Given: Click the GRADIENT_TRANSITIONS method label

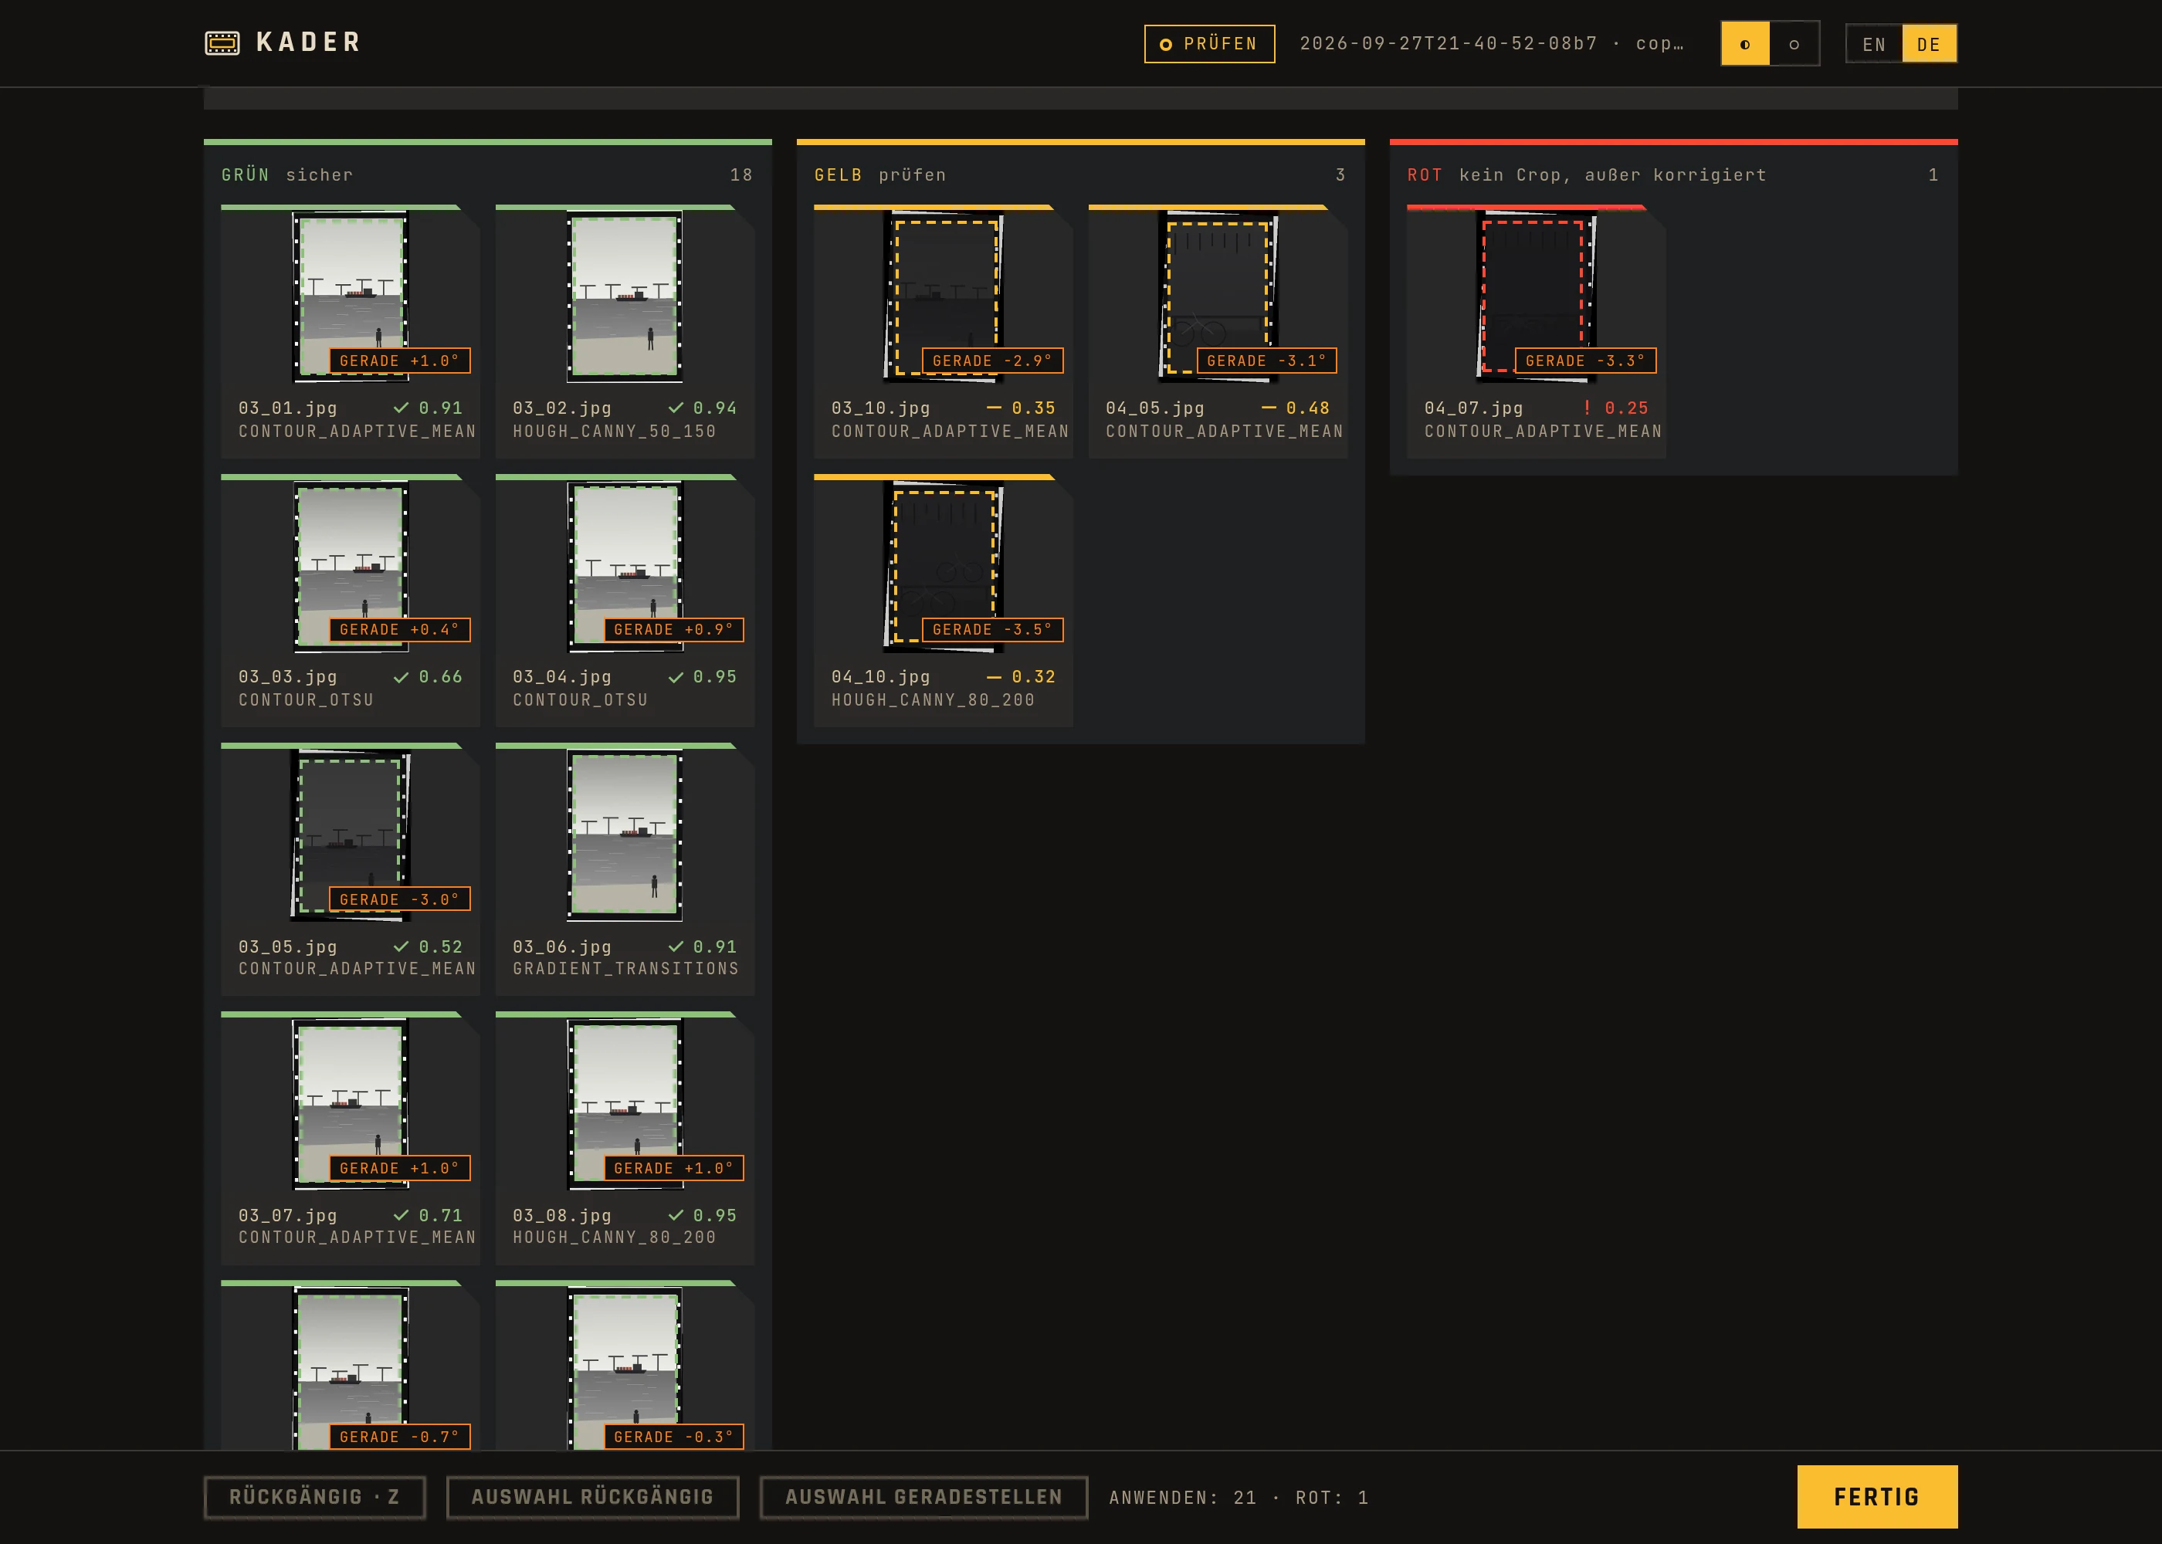Looking at the screenshot, I should [x=625, y=969].
